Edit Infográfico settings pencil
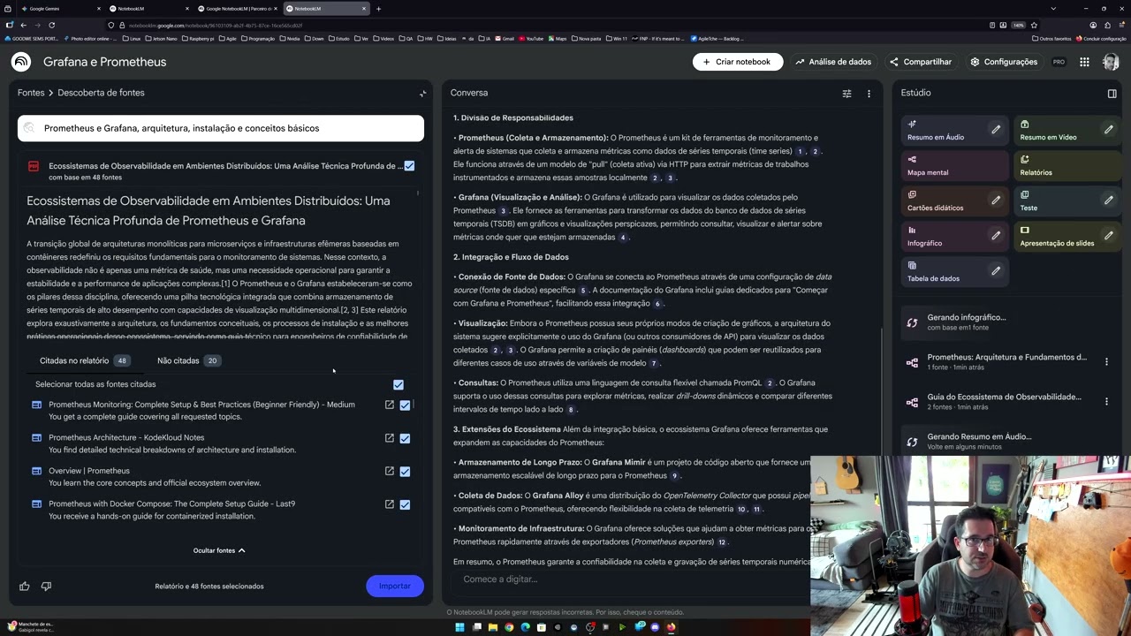This screenshot has width=1131, height=636. tap(996, 236)
